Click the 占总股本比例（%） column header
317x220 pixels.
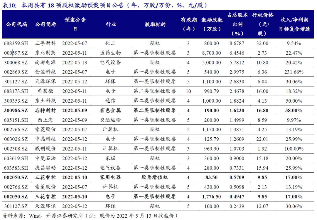237,24
